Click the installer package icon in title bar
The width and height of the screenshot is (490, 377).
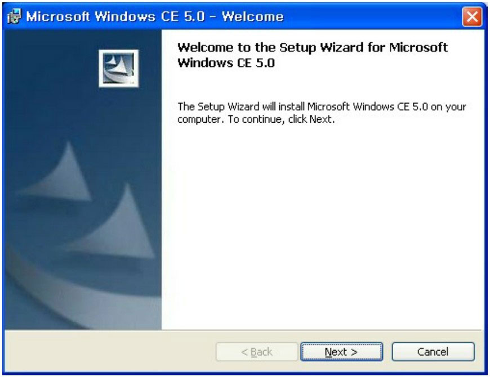[14, 16]
